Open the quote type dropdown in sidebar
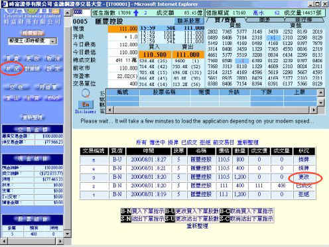 [x=53, y=41]
